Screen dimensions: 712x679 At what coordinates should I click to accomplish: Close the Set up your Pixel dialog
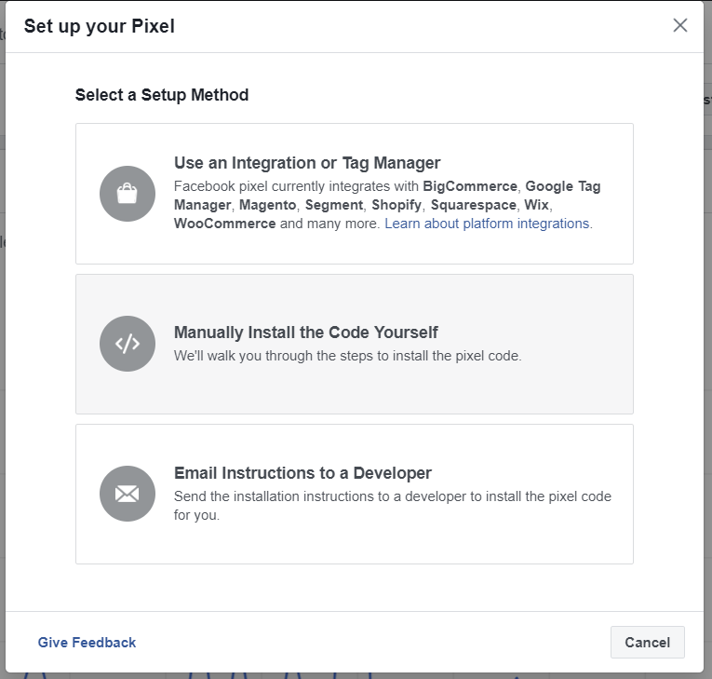[x=680, y=26]
